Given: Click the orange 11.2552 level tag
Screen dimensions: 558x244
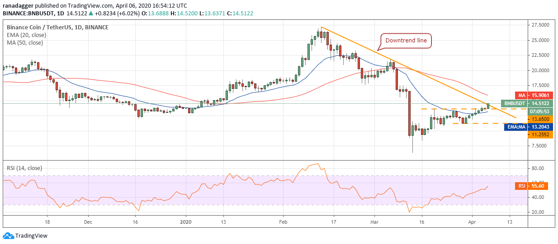Looking at the screenshot, I should click(x=540, y=135).
